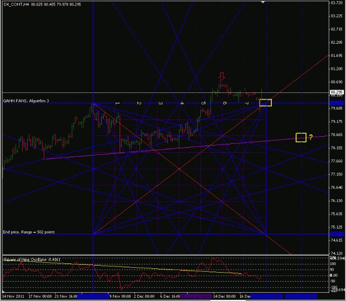Click the 'End price. Range = 502 points' label
346x301 pixels.
[x=29, y=232]
